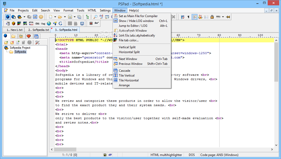Select the Softpedia folder in project tree
281x159 pixels.
[x=20, y=52]
